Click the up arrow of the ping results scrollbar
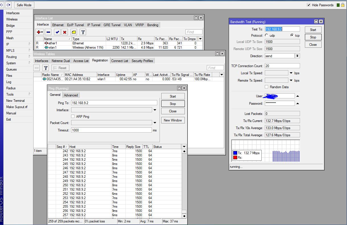 (x=184, y=151)
